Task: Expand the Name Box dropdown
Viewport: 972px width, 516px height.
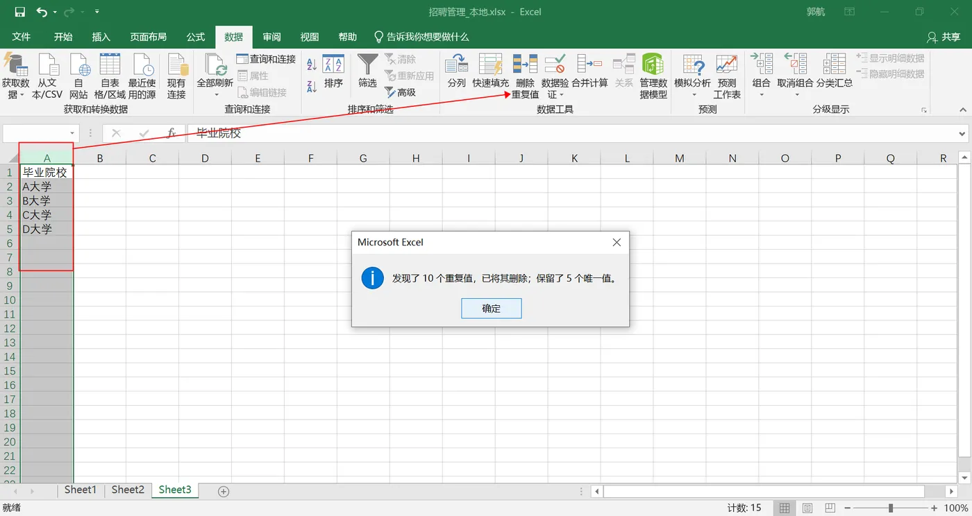Action: 72,133
